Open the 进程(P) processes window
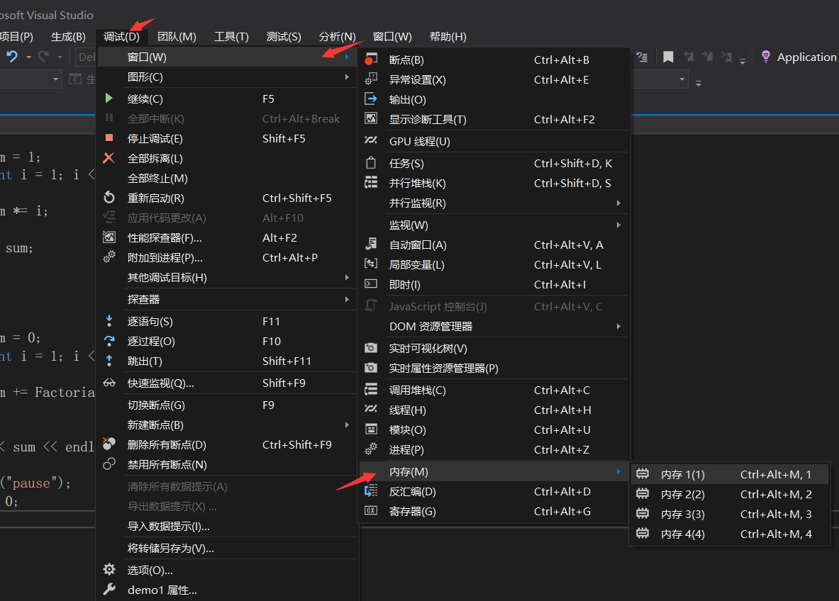The height and width of the screenshot is (601, 839). point(494,449)
